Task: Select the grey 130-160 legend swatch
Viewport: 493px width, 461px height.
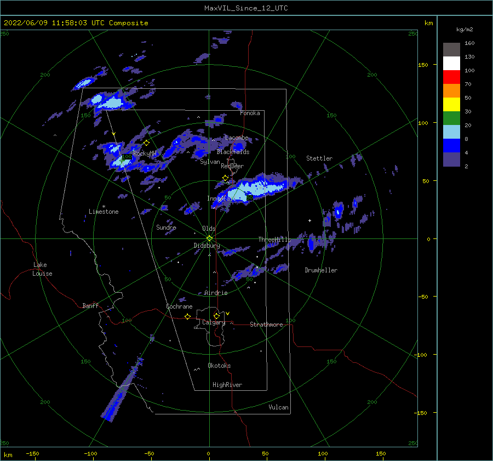Action: (451, 50)
